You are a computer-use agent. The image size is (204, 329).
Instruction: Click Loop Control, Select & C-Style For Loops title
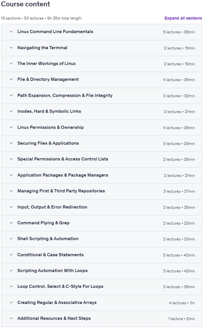60,287
